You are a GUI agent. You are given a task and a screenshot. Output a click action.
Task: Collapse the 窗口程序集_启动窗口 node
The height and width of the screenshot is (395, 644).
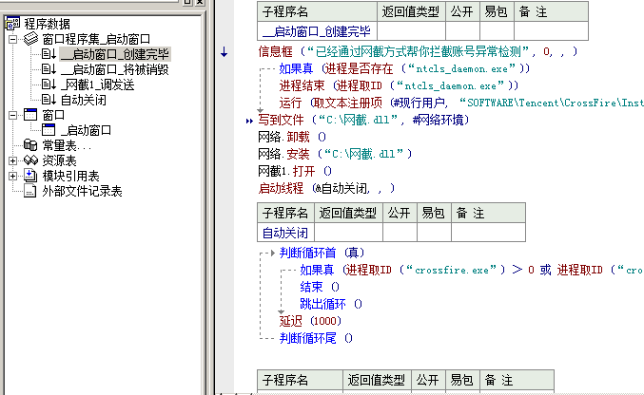point(12,39)
